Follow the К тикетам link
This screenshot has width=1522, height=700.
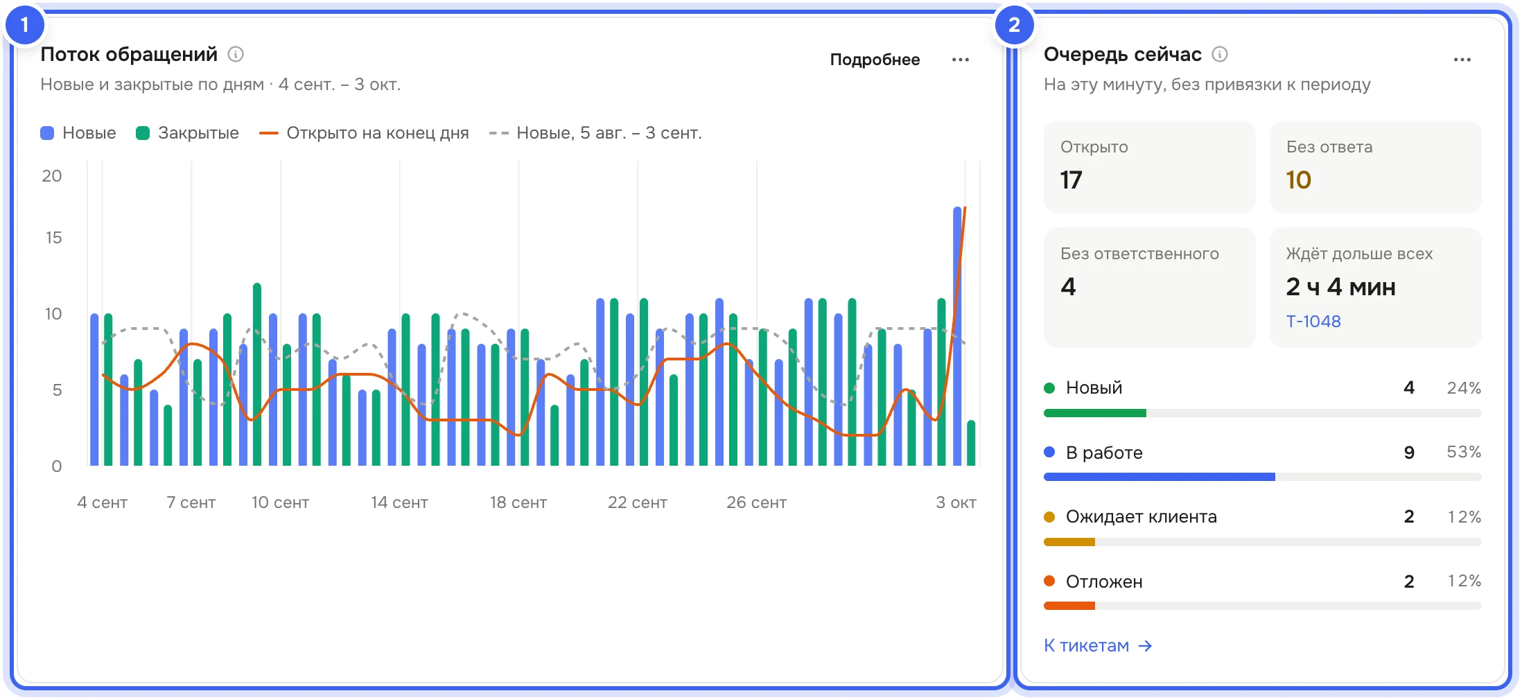[1098, 645]
